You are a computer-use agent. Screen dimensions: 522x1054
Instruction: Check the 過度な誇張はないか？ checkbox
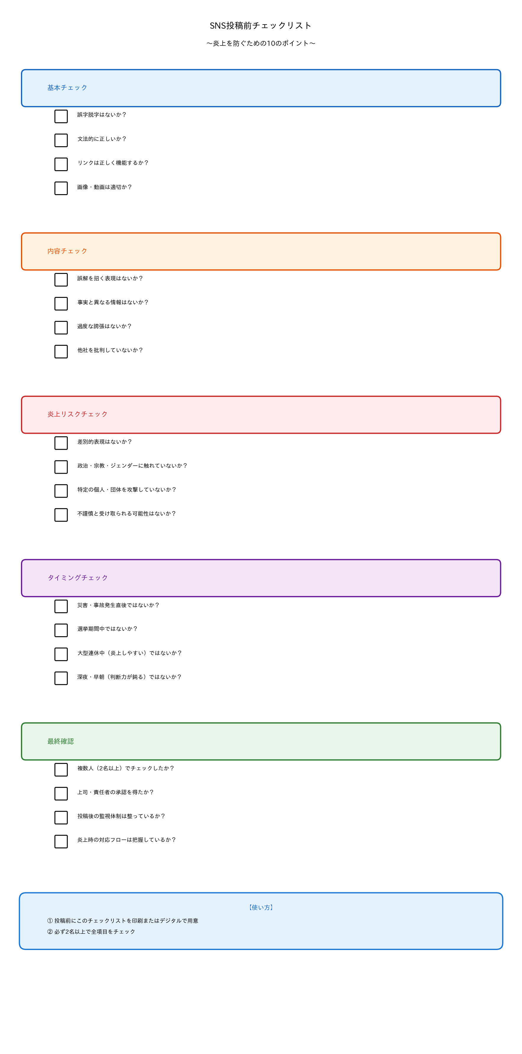(61, 327)
